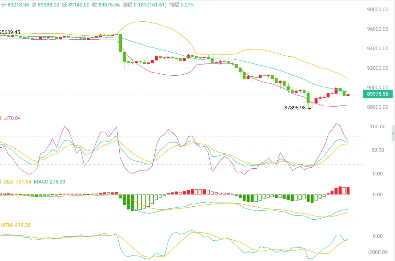
Task: Select the low price 低 89142.00
Action: click(75, 5)
